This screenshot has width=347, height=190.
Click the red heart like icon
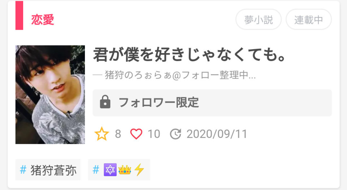click(136, 134)
